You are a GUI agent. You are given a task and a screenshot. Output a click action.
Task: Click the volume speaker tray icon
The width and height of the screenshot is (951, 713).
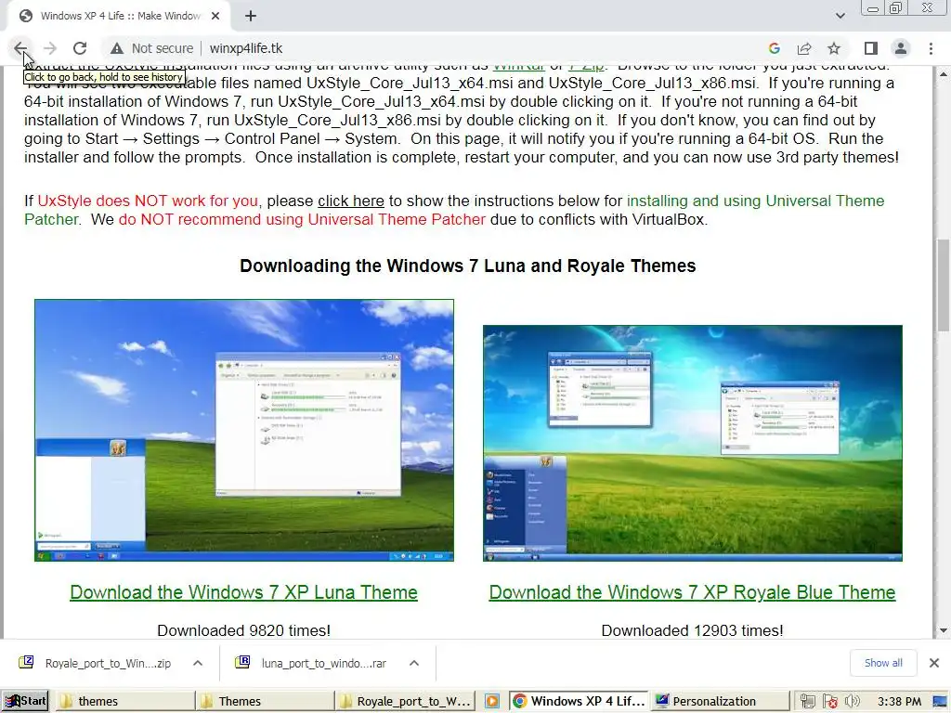[x=853, y=702]
